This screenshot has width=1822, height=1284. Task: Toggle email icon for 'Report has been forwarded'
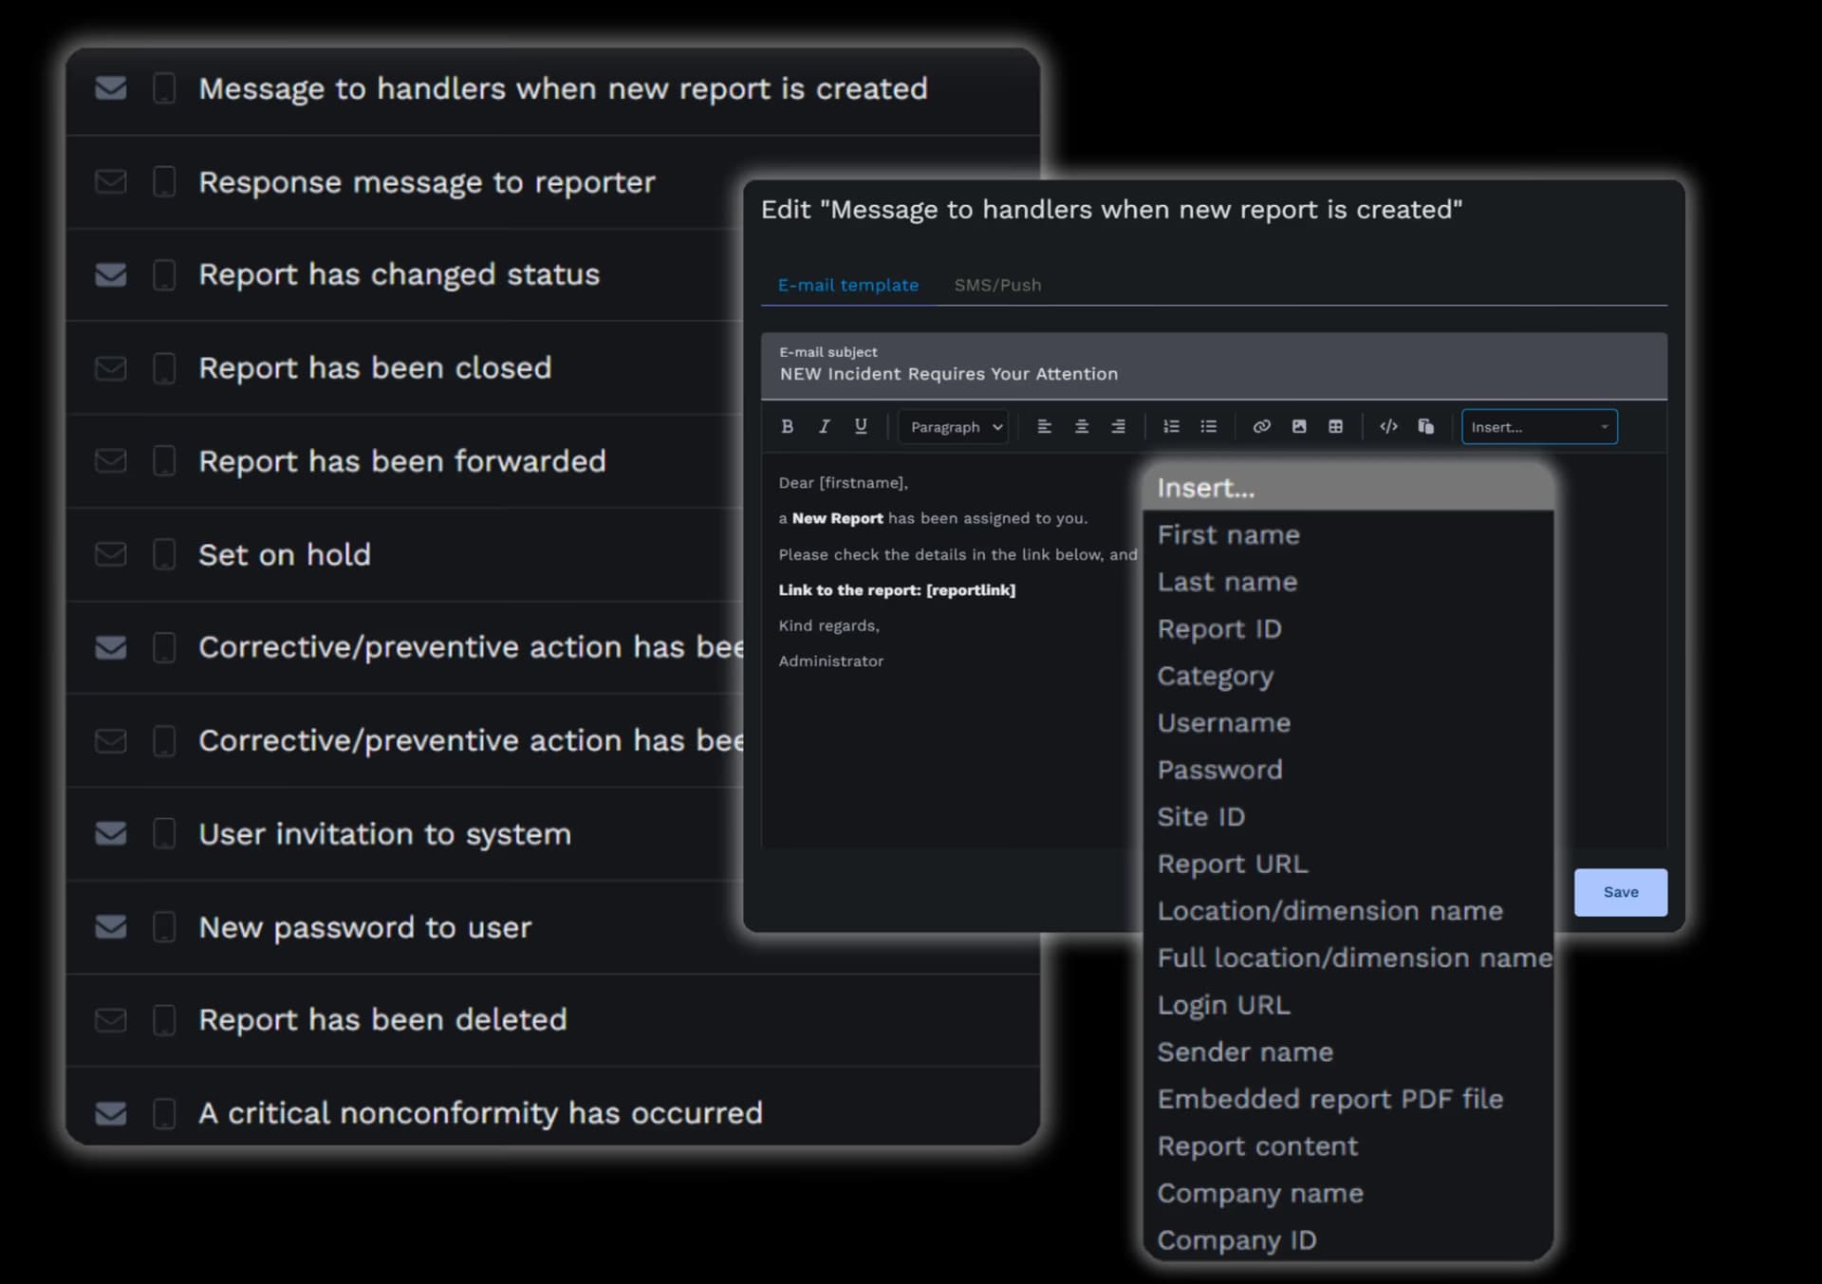click(111, 460)
